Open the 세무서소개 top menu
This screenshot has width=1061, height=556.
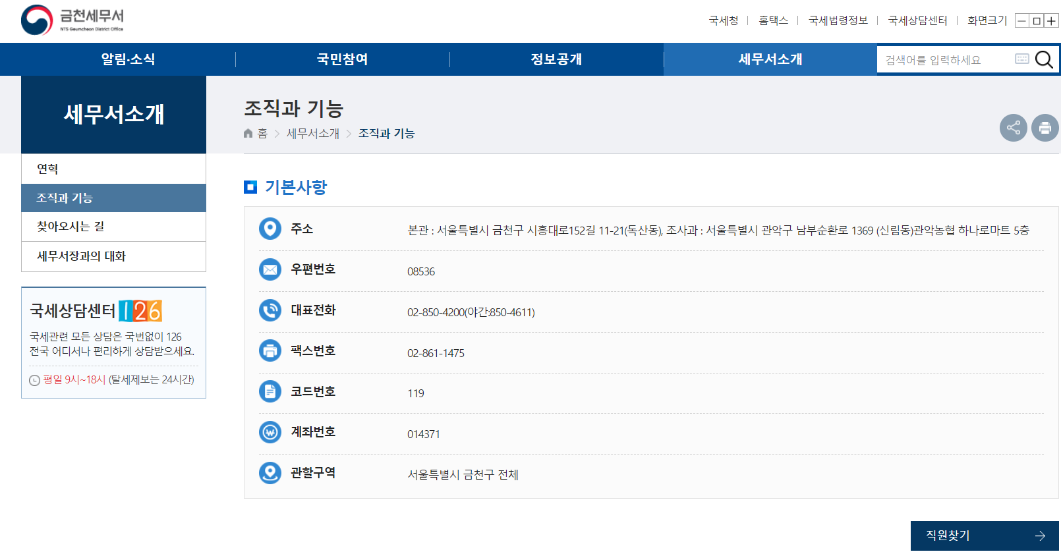[770, 59]
